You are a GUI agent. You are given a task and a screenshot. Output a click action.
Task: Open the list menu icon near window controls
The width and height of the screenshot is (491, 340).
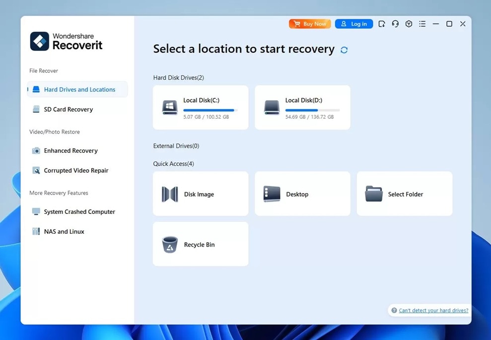tap(422, 23)
